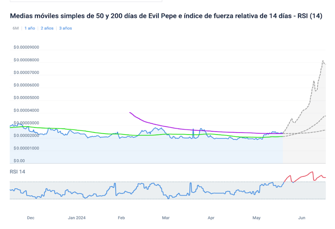Open the 2 años chart view
Screen dimensions: 335x229
(x=47, y=28)
